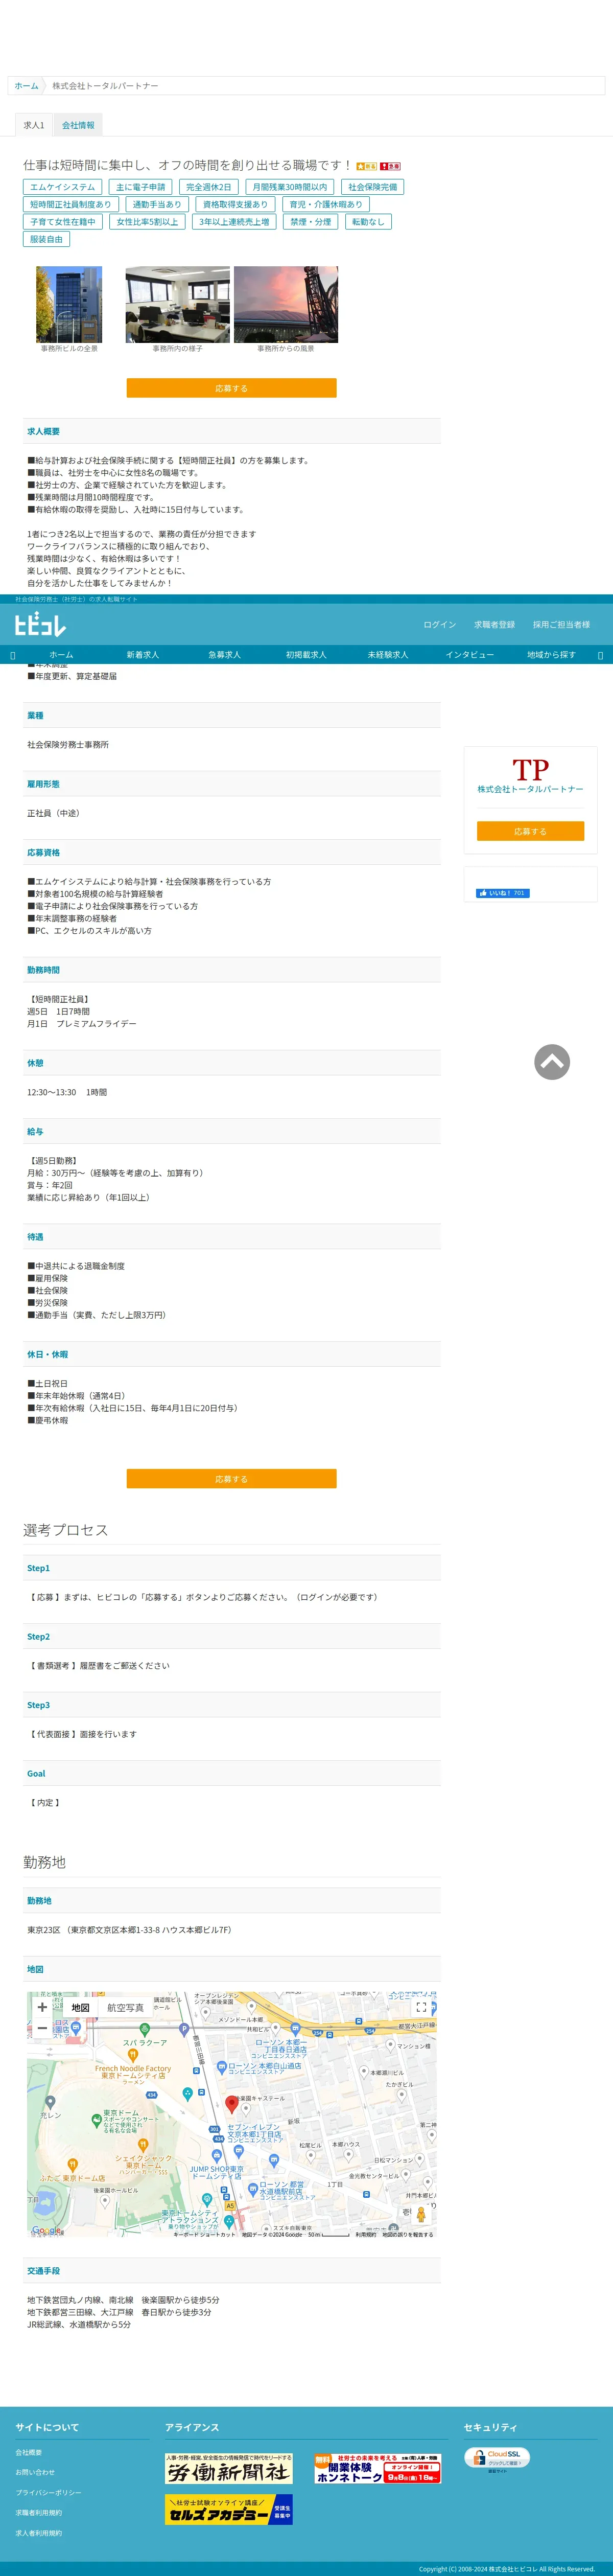Select the 短時間正社員制度あり tag

(x=70, y=204)
